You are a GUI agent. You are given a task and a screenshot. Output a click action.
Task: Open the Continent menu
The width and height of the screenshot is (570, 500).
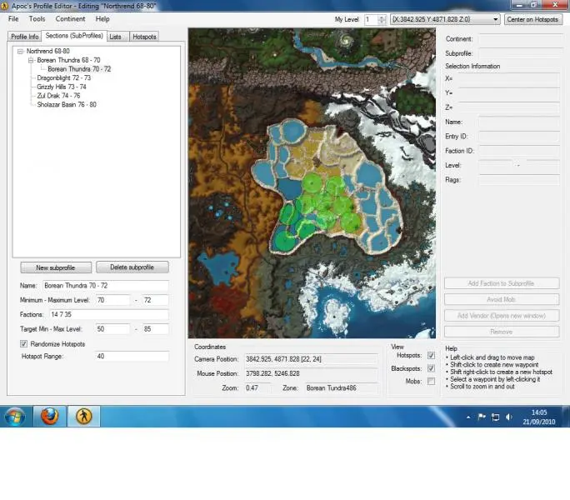pos(70,18)
